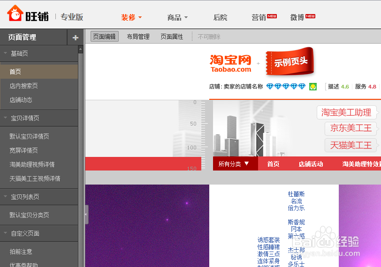Click 店铺活动 in the shop navigation
This screenshot has width=381, height=267.
311,164
